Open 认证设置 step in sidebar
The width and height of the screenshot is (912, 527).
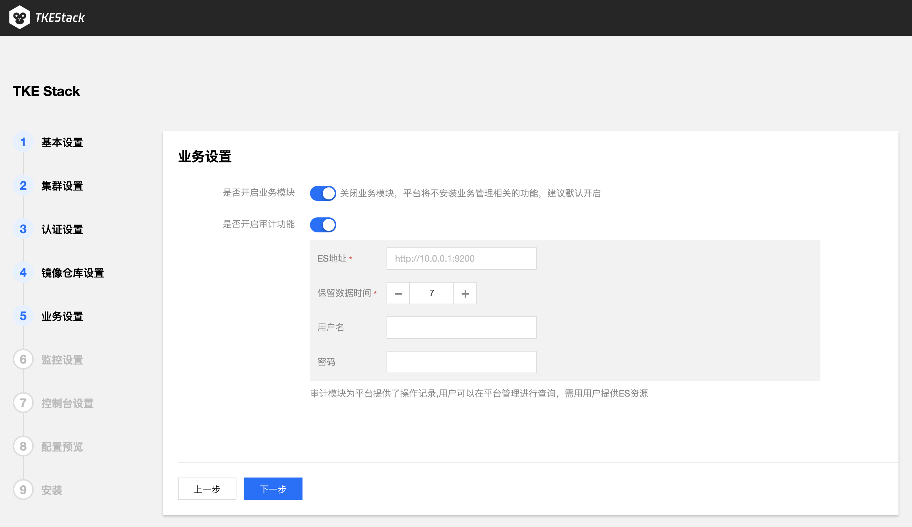click(x=62, y=229)
